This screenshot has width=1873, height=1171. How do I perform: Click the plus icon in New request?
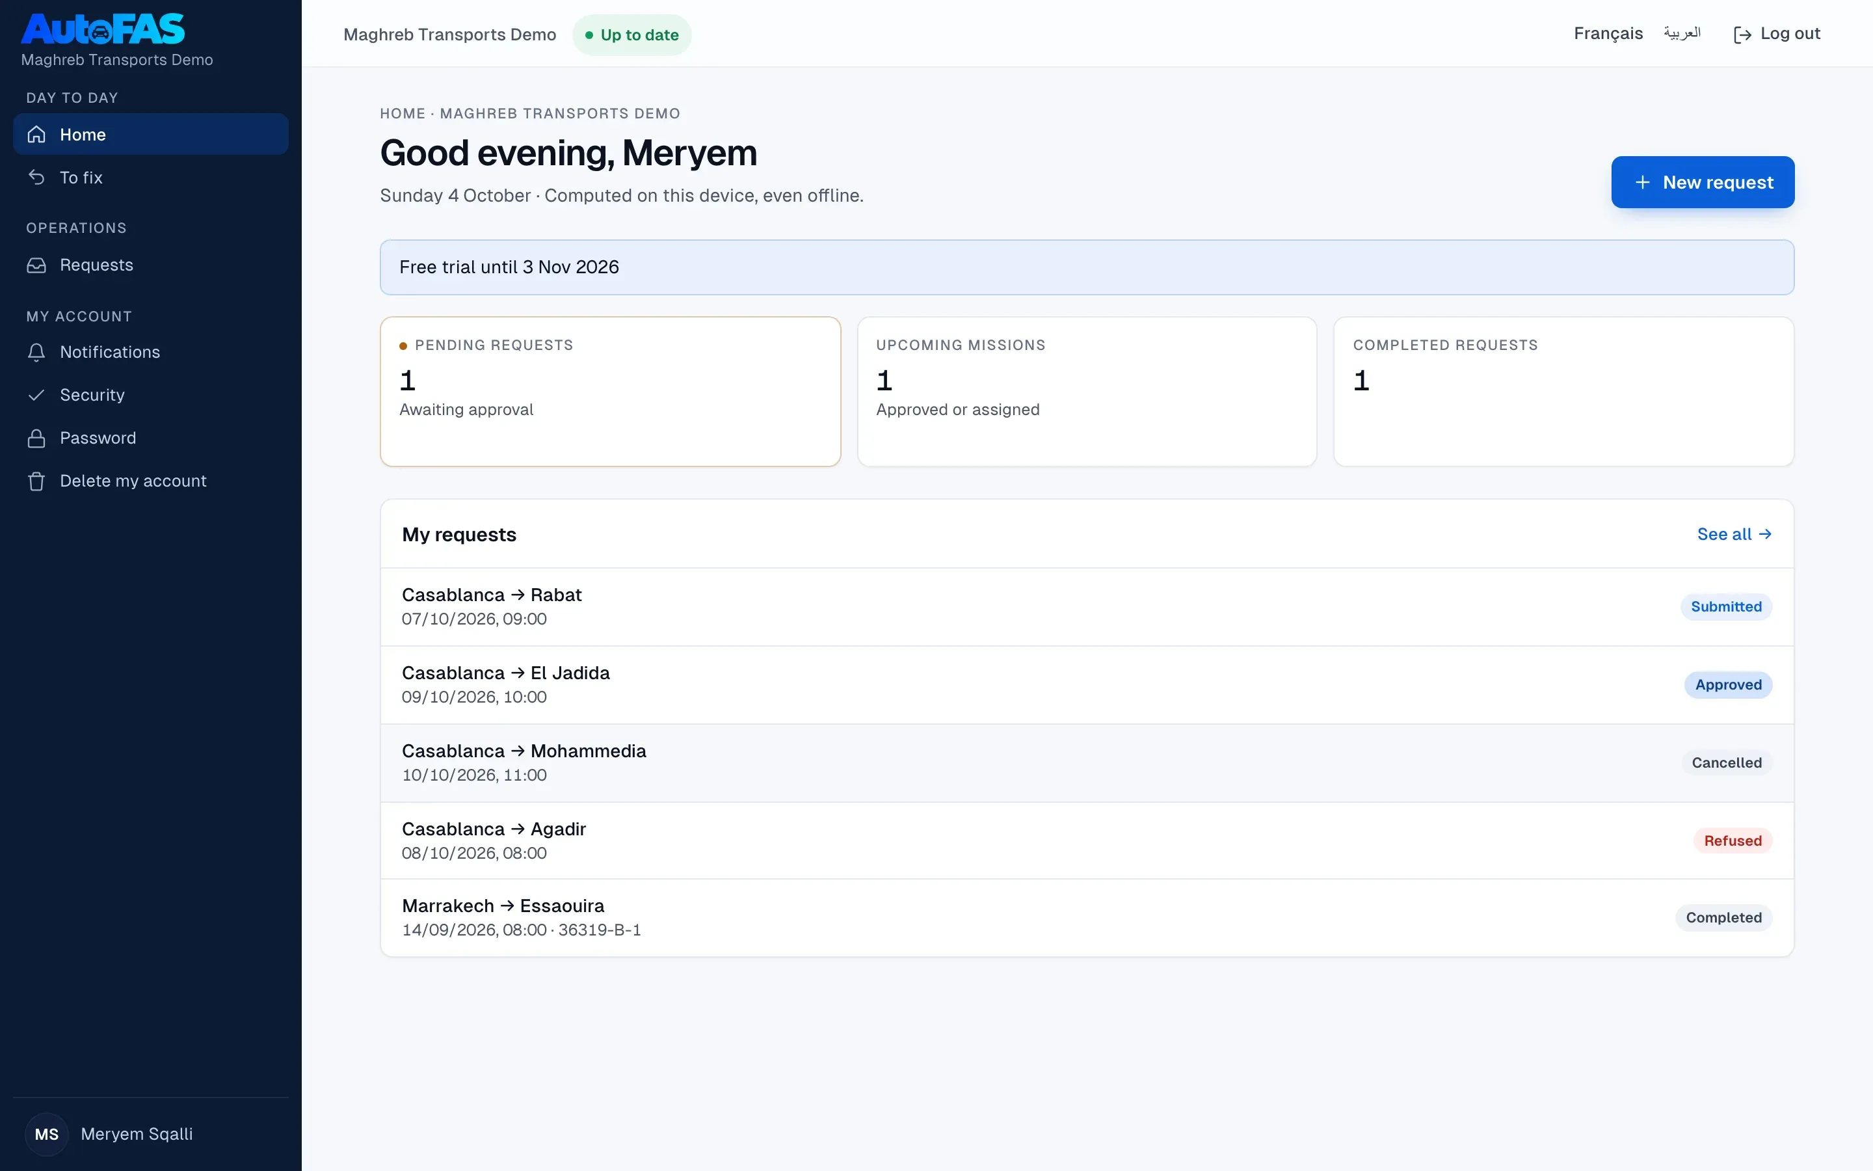tap(1642, 182)
